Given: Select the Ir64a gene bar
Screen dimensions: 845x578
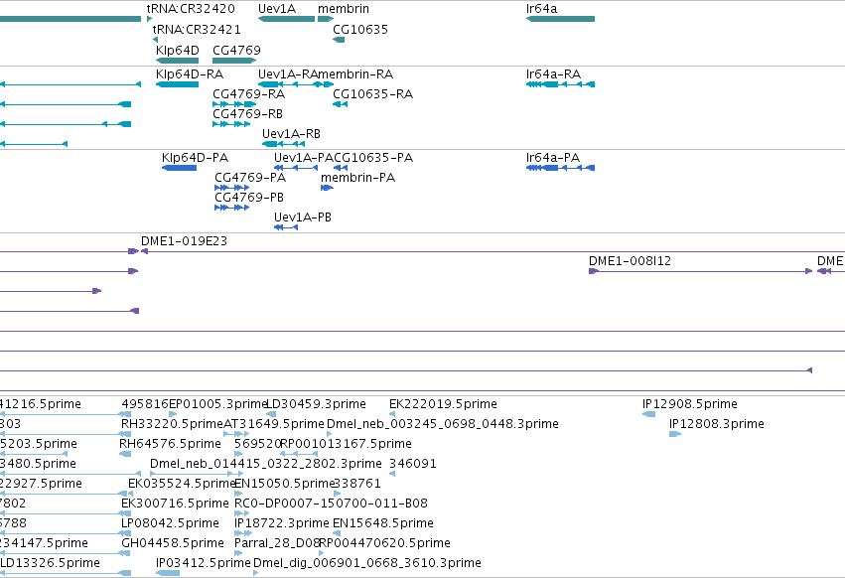Looking at the screenshot, I should pos(560,19).
